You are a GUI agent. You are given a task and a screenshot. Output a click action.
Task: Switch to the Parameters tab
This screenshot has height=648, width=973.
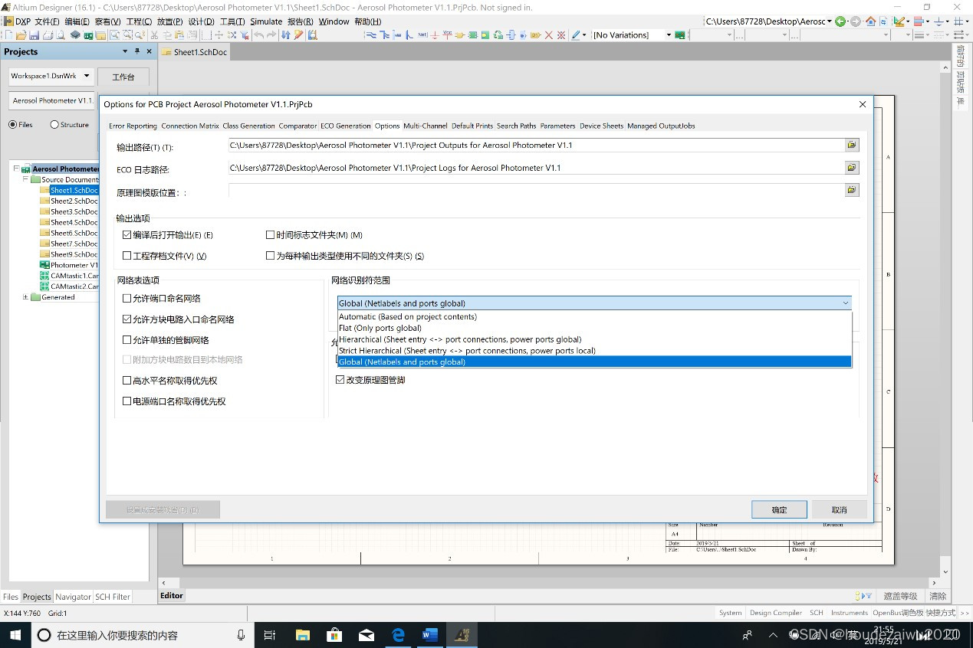tap(557, 126)
